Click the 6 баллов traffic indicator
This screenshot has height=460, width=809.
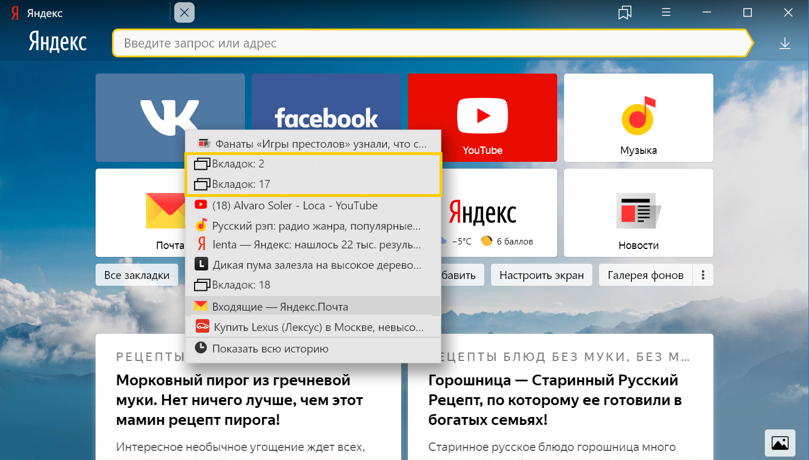pos(507,241)
